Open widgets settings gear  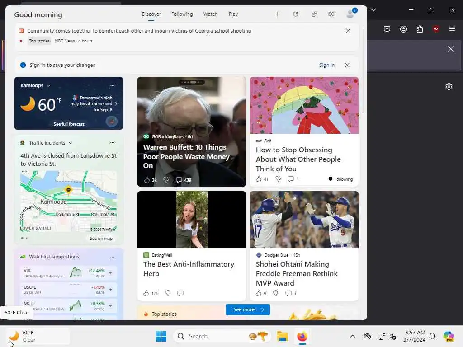tap(331, 14)
